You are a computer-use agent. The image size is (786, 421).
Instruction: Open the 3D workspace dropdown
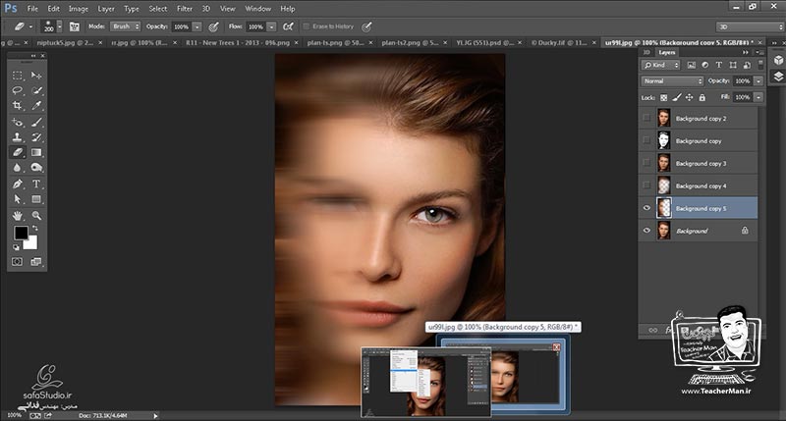coord(750,26)
